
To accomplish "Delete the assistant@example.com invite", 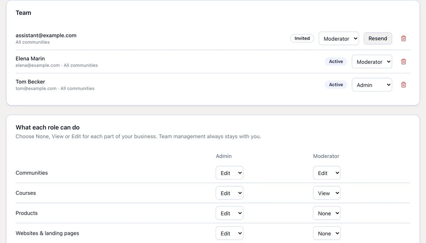I will point(403,39).
